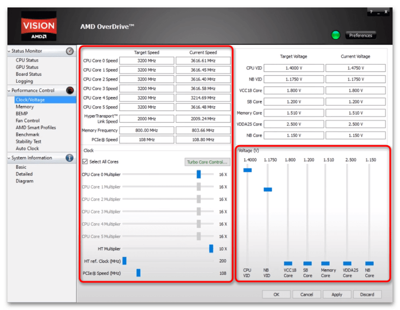Open AMD Smart Profiles
Viewport: 400px width, 310px height.
[36, 128]
